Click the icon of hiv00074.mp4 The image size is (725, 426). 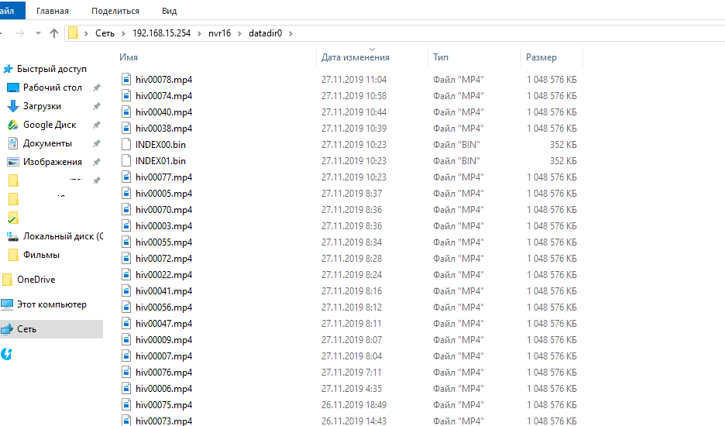(x=126, y=95)
